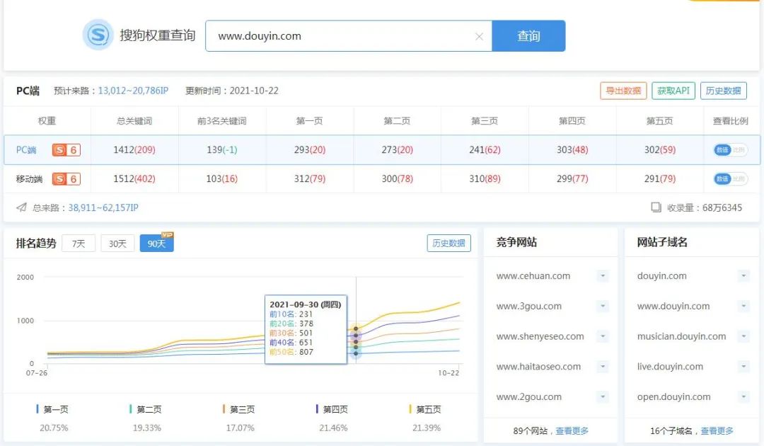Open 历史数据 in 排名趋势 panel
Viewport: 764px width, 446px height.
pos(448,243)
